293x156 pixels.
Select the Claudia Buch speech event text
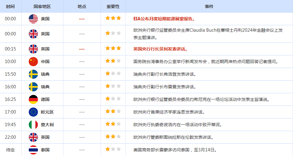tap(208, 34)
